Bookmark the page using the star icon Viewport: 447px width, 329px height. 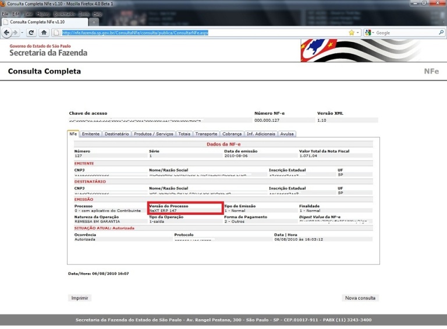pyautogui.click(x=352, y=33)
